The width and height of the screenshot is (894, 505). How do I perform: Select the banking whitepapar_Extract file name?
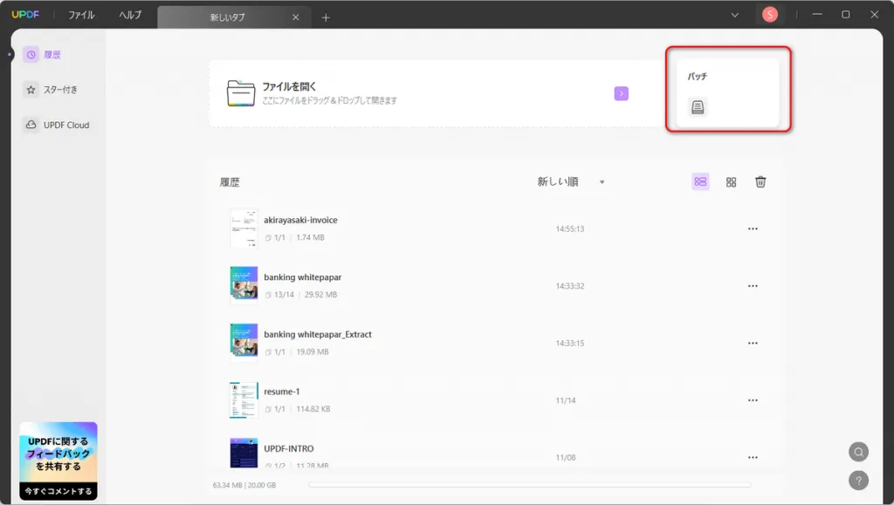(x=318, y=334)
